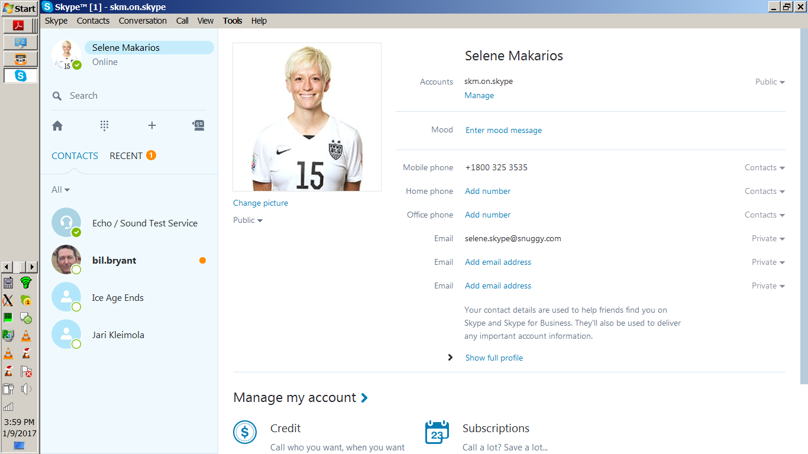Click the Manage link under Accounts

(x=479, y=96)
